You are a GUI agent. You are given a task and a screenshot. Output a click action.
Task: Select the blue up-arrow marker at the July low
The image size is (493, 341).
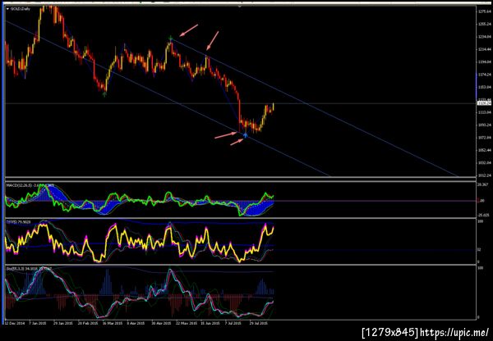coord(245,135)
